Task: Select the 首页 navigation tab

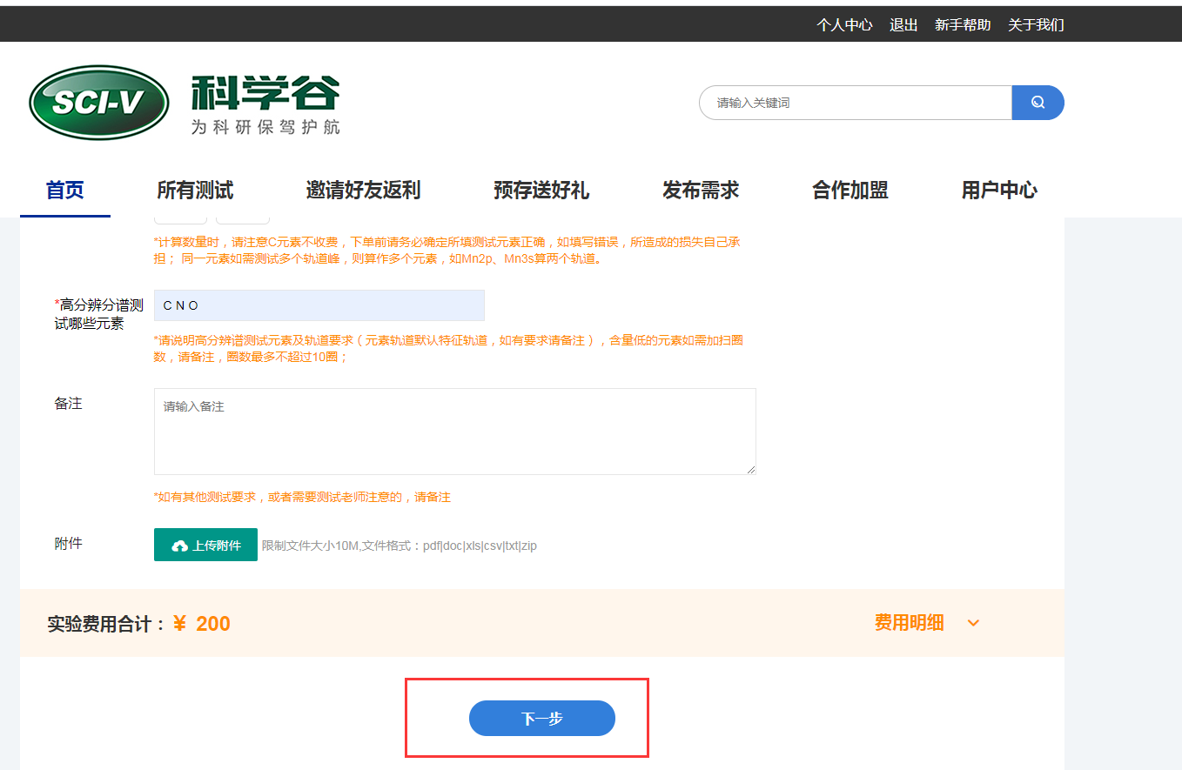Action: tap(65, 190)
